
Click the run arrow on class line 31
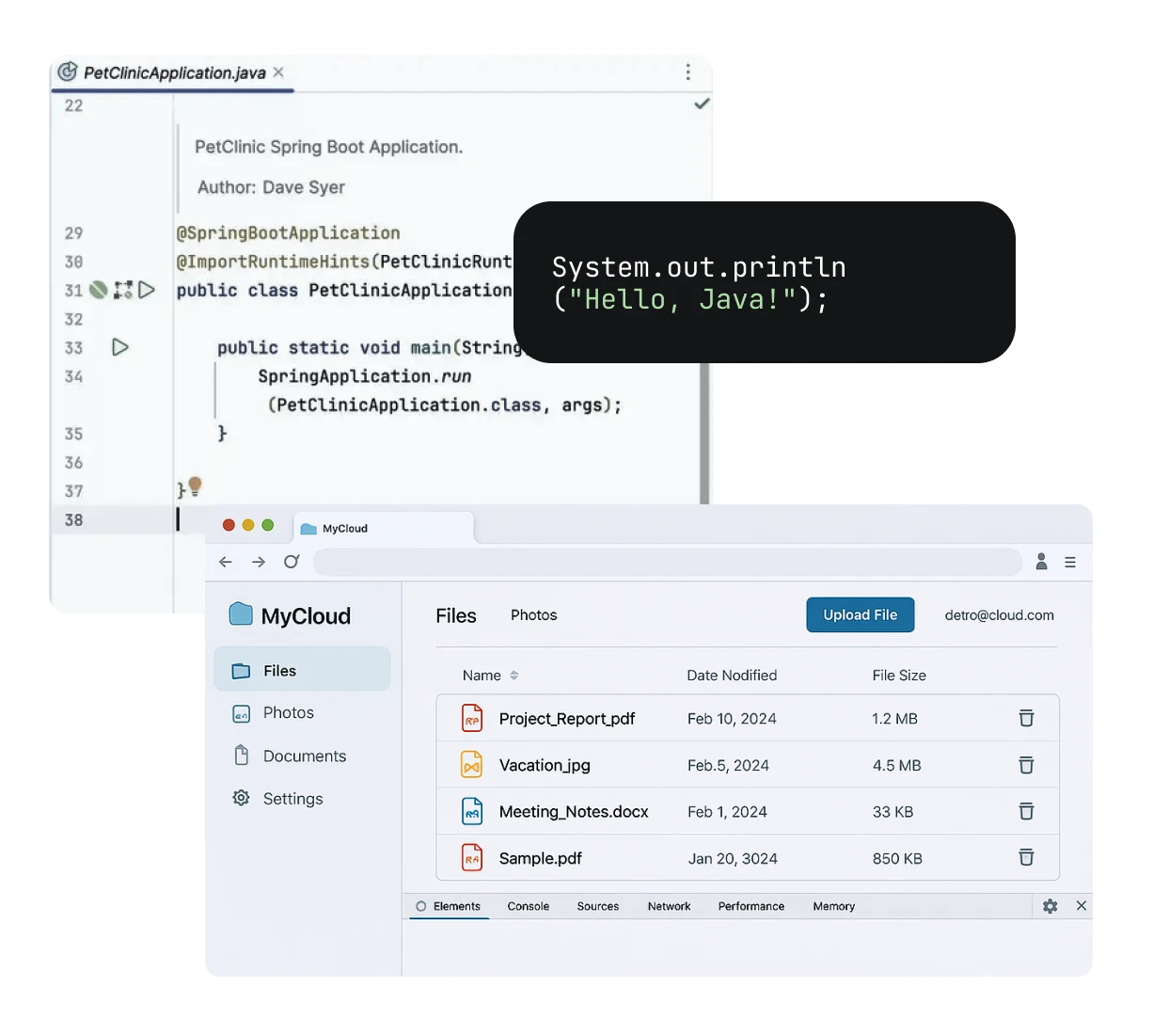pos(147,290)
